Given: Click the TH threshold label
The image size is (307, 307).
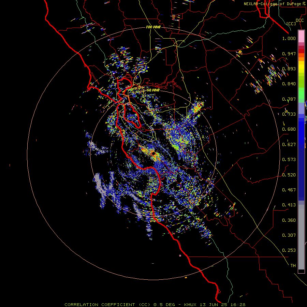Looking at the screenshot, I should pos(293,266).
